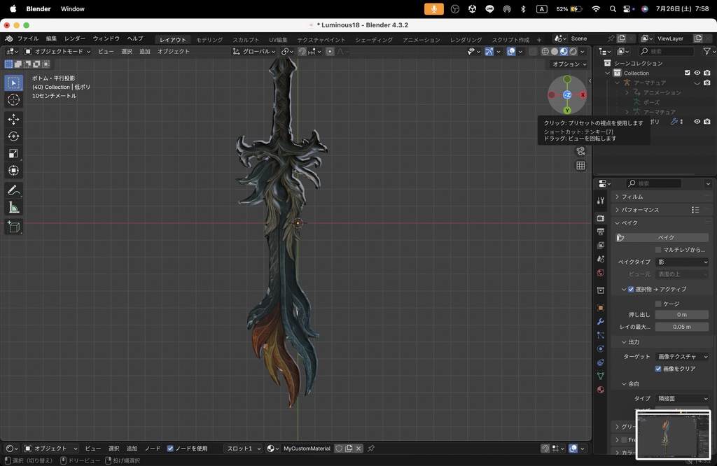Hide the Collection in the outliner viewport
717x466 pixels.
point(697,73)
